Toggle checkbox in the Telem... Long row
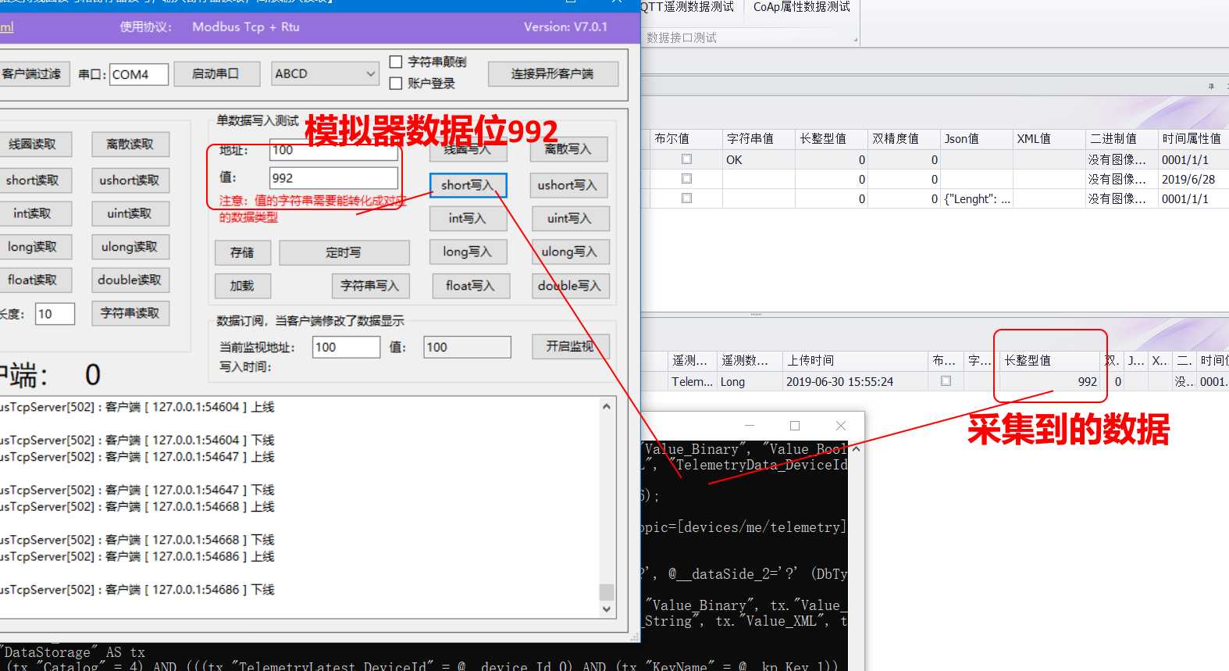 click(946, 381)
